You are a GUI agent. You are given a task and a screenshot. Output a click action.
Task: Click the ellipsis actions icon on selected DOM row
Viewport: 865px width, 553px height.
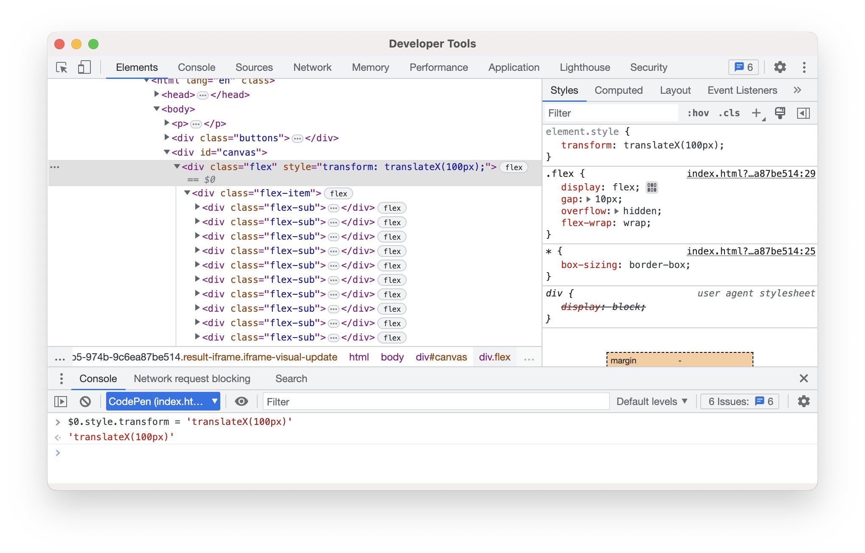(55, 167)
